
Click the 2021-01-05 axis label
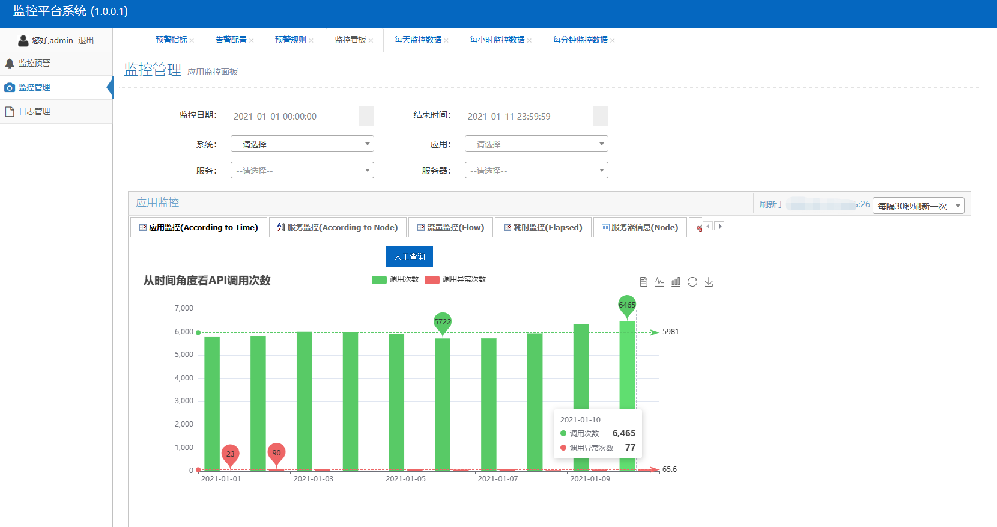coord(405,479)
